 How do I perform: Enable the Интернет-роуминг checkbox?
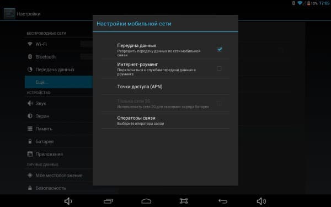tap(219, 68)
